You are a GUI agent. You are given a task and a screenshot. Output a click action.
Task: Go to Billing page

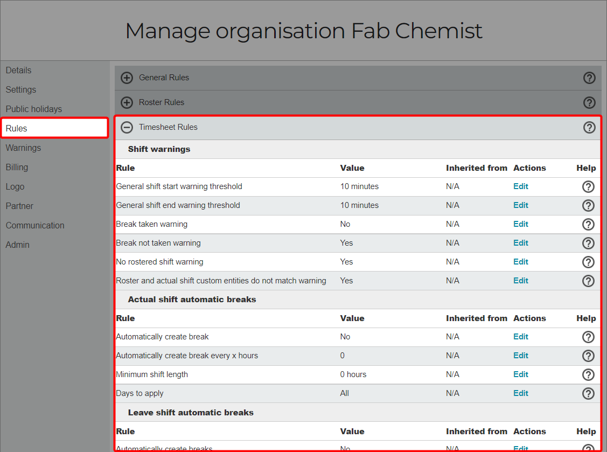point(17,168)
